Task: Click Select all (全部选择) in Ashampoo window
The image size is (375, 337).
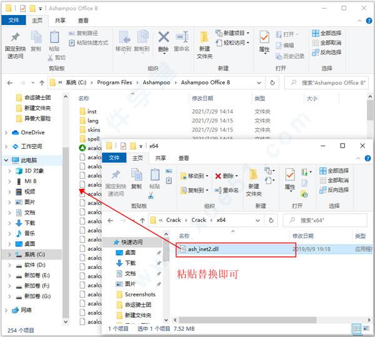Action: (x=327, y=33)
